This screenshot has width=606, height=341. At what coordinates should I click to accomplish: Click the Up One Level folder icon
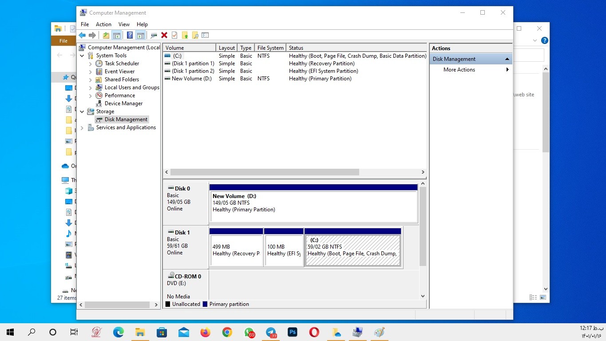(x=106, y=36)
